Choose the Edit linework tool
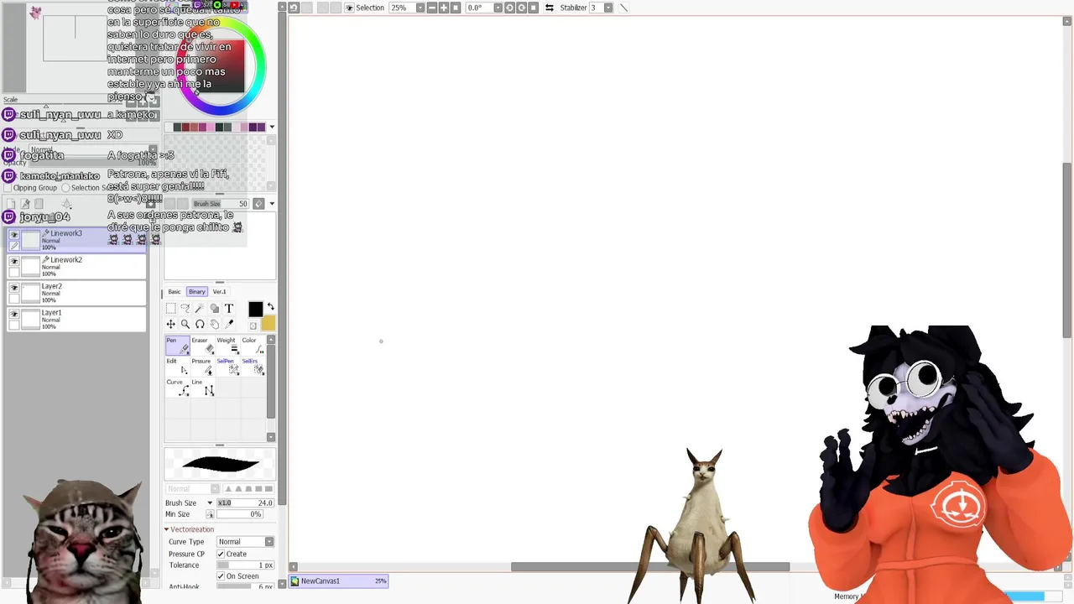The image size is (1074, 604). point(177,367)
